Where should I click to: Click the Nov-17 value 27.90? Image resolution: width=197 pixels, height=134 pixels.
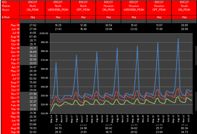pyautogui.click(x=33, y=94)
